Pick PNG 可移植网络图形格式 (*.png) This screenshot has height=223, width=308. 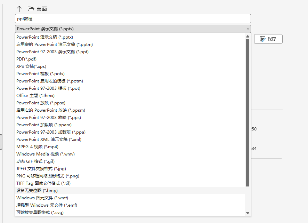click(x=48, y=176)
